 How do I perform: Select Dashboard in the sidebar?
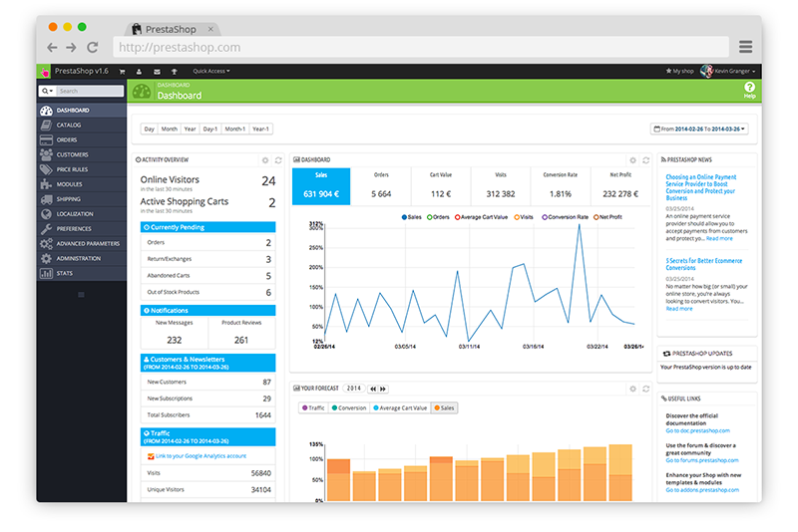pos(82,111)
